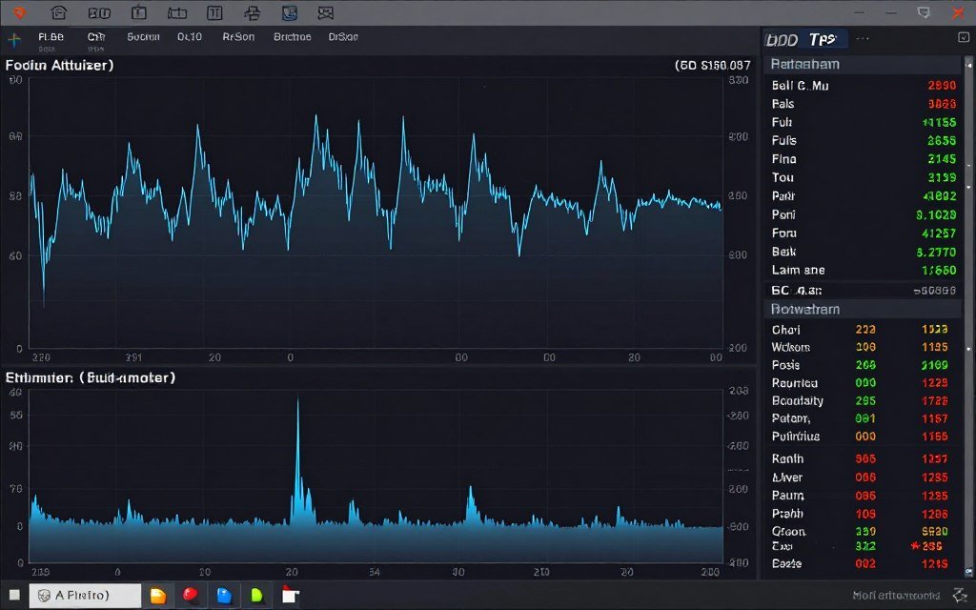Viewport: 976px width, 610px height.
Task: Select the DDD tab in the right panel
Action: [x=779, y=38]
